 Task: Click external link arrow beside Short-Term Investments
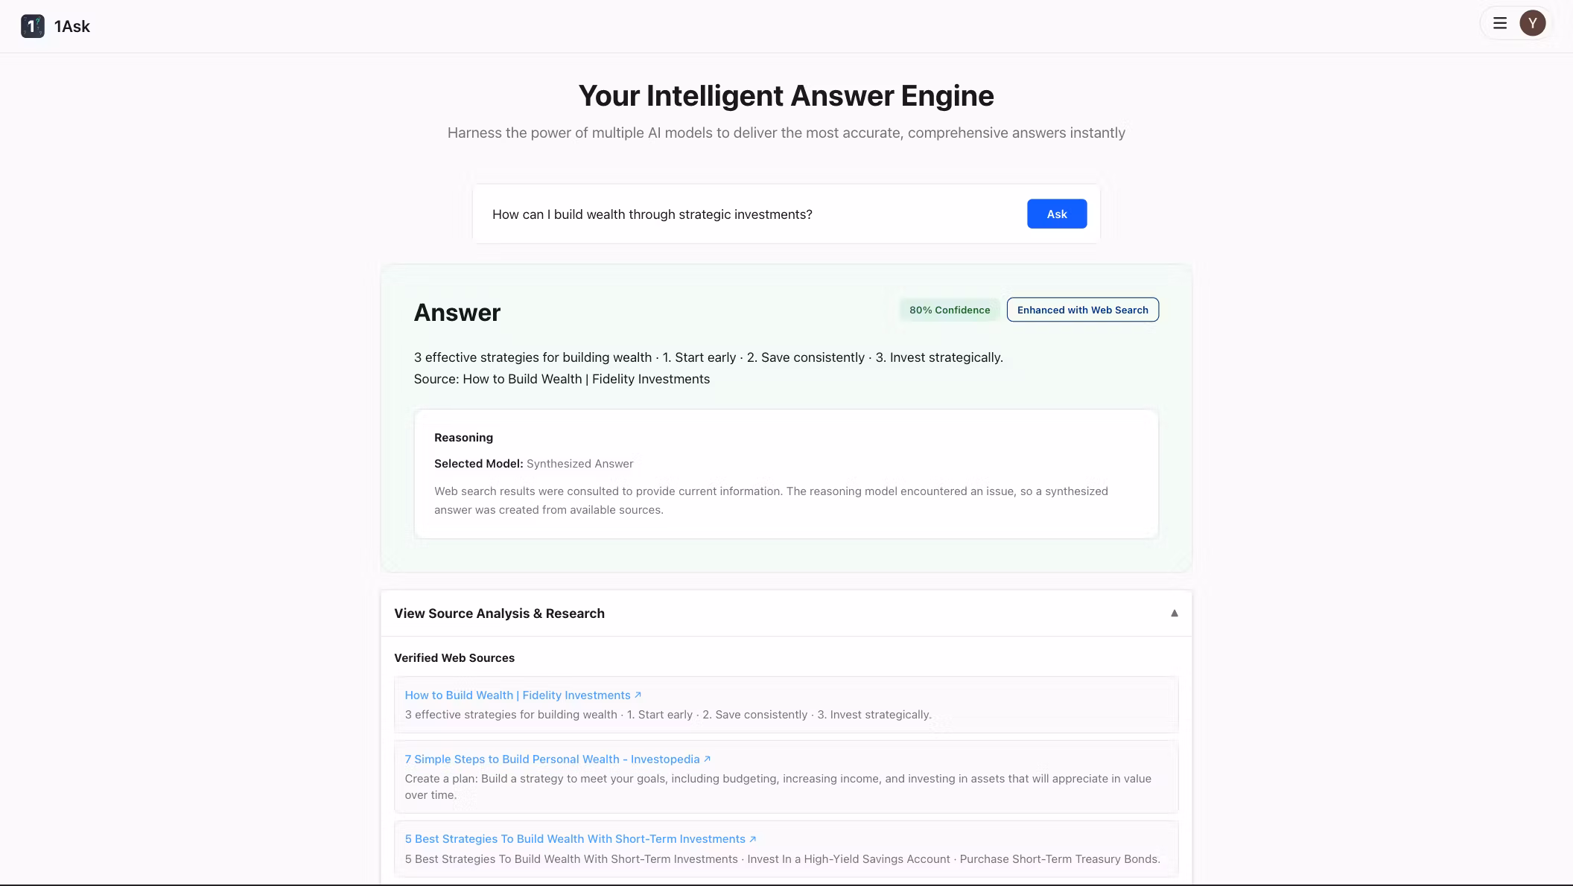tap(752, 838)
